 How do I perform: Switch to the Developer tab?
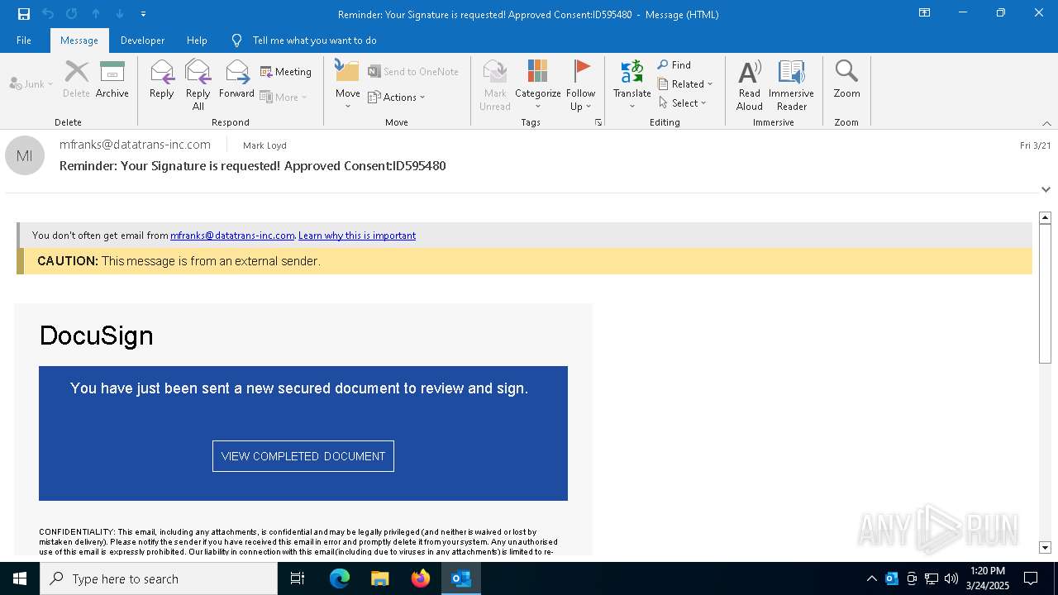click(x=142, y=40)
